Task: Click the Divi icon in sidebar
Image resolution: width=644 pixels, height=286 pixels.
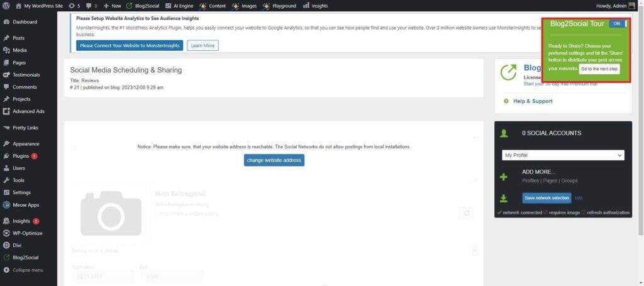Action: point(6,245)
